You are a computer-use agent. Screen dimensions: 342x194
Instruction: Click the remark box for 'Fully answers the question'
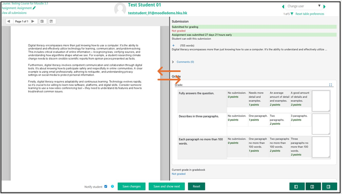pos(321,101)
